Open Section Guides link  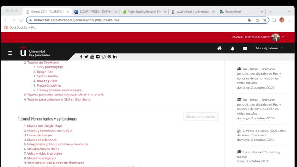47,76
